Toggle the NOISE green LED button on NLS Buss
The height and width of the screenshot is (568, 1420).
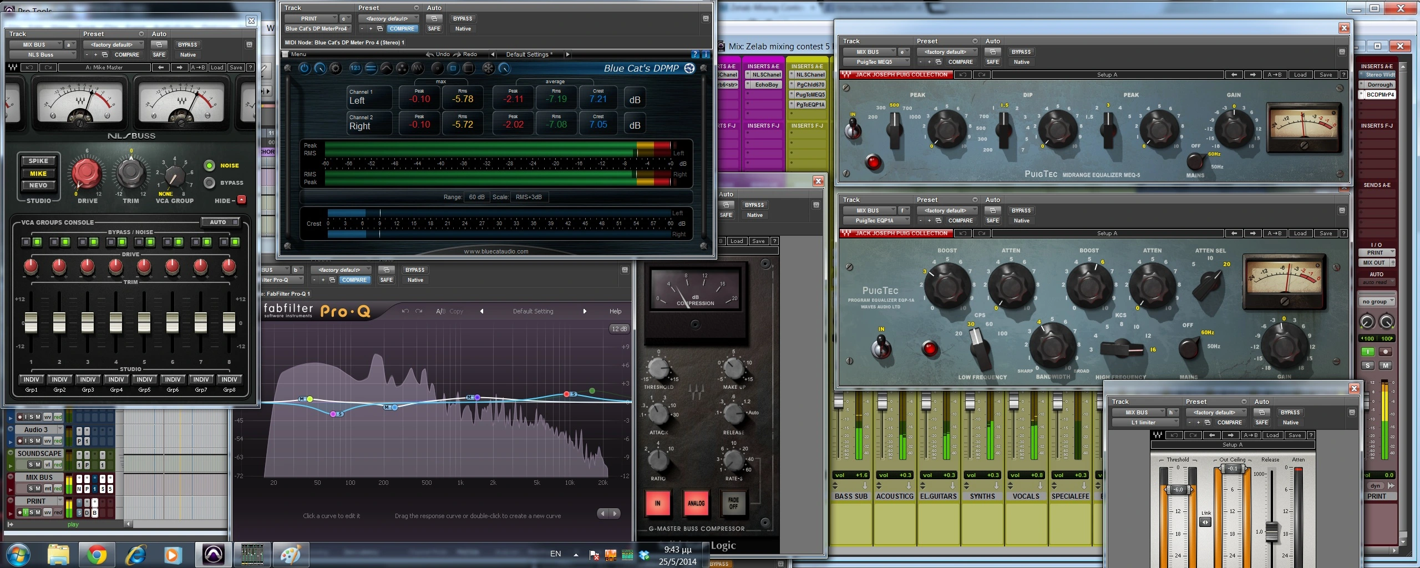pyautogui.click(x=209, y=165)
